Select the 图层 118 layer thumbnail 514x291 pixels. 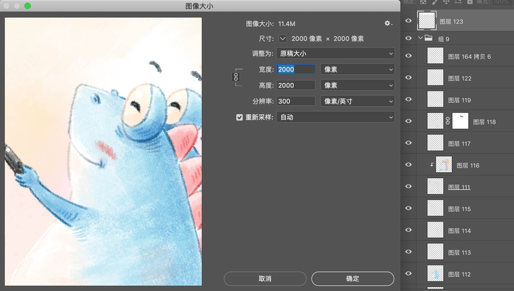(435, 121)
